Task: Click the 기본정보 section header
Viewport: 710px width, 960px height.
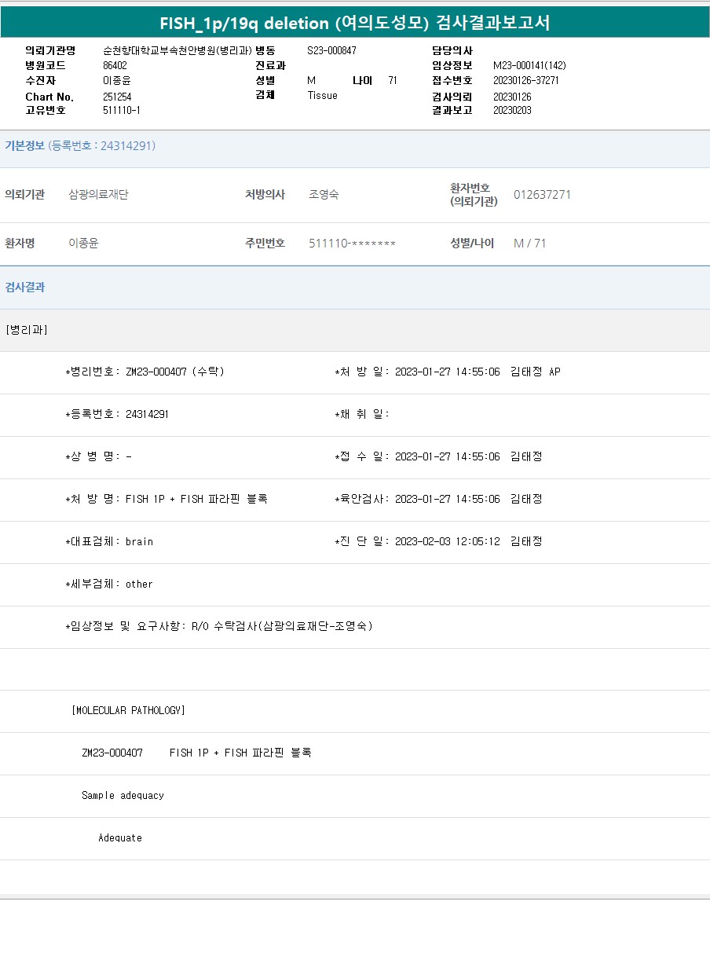Action: 25,146
